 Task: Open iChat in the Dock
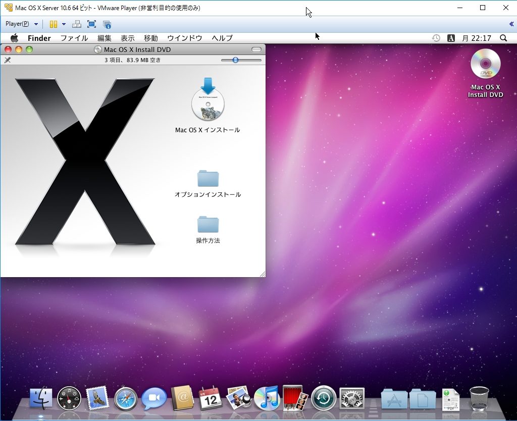[x=153, y=398]
